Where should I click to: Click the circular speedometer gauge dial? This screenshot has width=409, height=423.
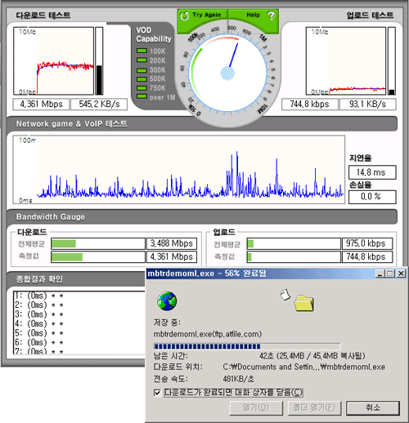227,73
